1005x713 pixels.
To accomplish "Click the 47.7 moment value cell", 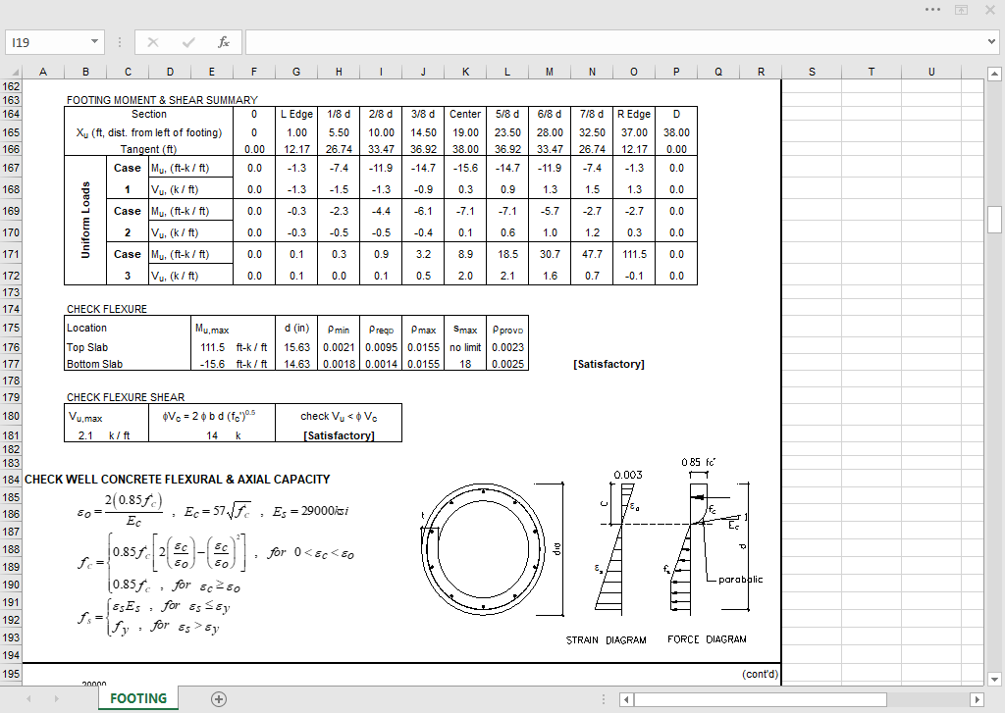I will point(592,254).
